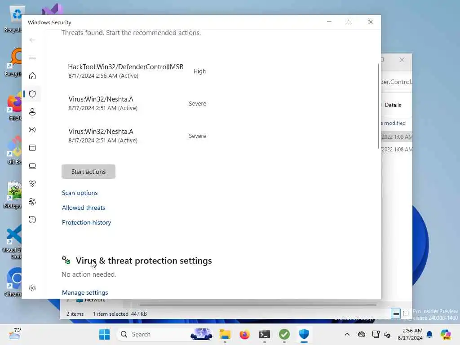
Task: Open Account protection person icon
Action: 32,112
